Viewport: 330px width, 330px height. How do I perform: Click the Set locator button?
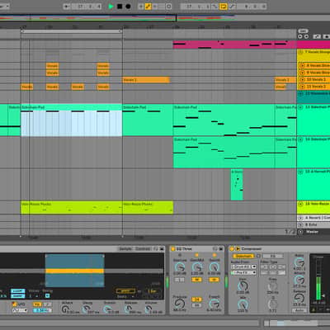[303, 31]
